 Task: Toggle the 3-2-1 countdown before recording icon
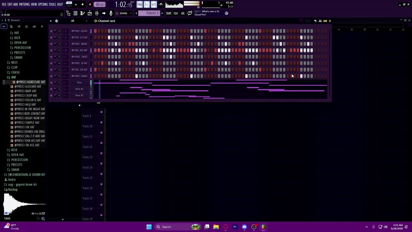(146, 5)
